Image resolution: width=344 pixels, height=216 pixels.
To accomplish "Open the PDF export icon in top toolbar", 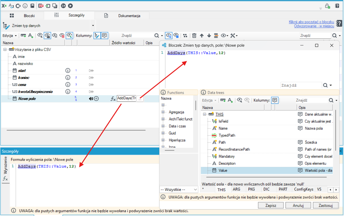I will 41,5.
